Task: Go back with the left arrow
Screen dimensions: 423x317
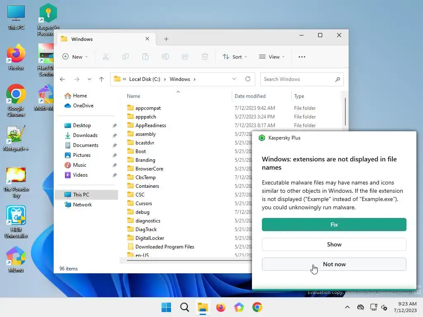Action: [62, 79]
